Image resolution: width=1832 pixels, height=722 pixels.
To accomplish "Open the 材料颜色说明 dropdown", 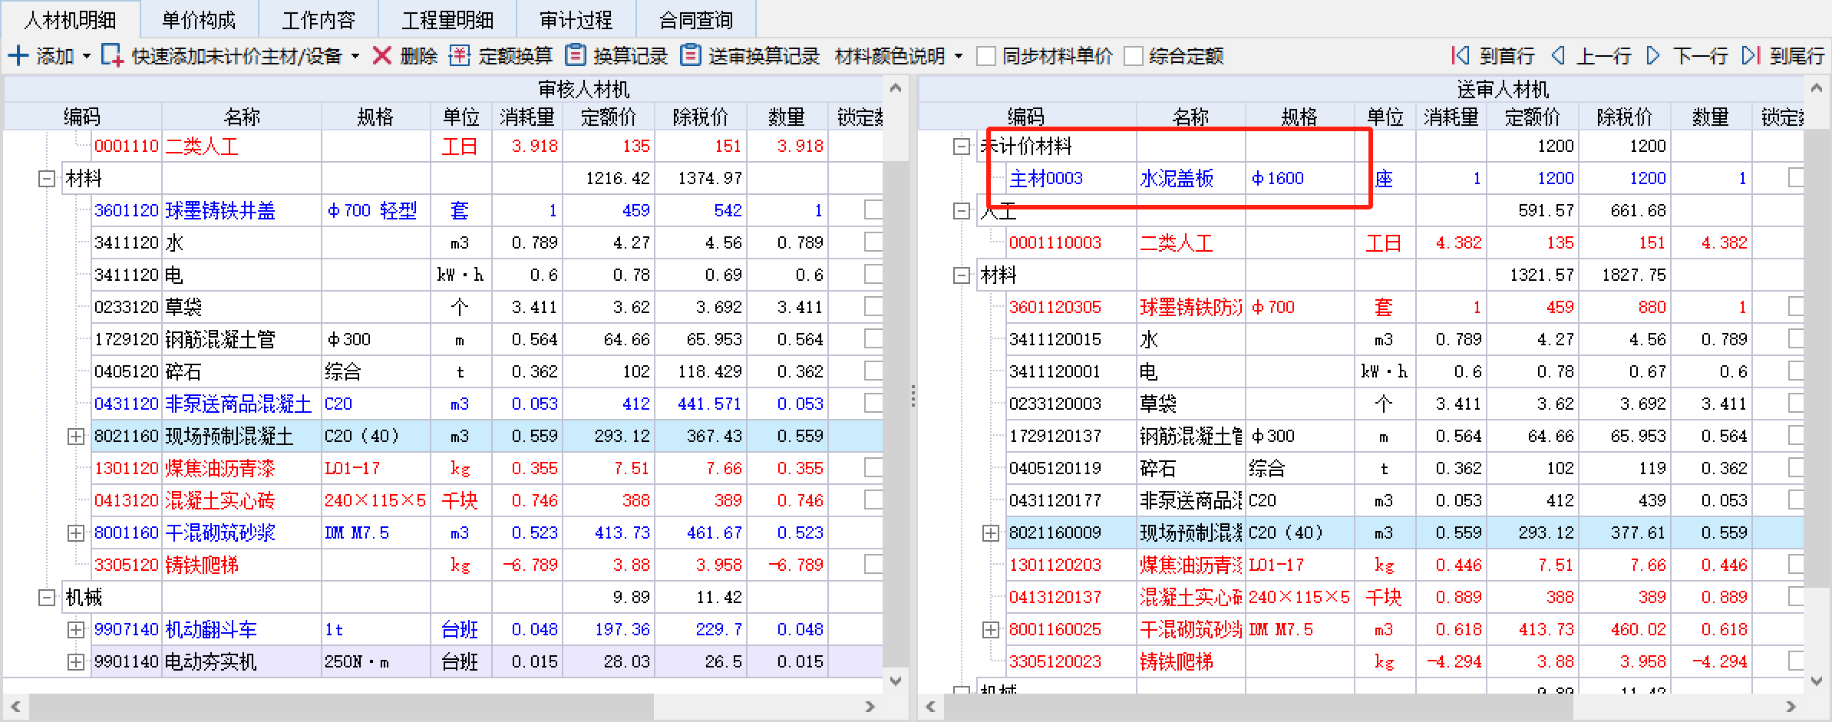I will [959, 56].
